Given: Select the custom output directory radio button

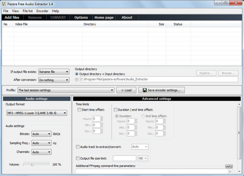Looking at the screenshot, I should click(x=77, y=80).
